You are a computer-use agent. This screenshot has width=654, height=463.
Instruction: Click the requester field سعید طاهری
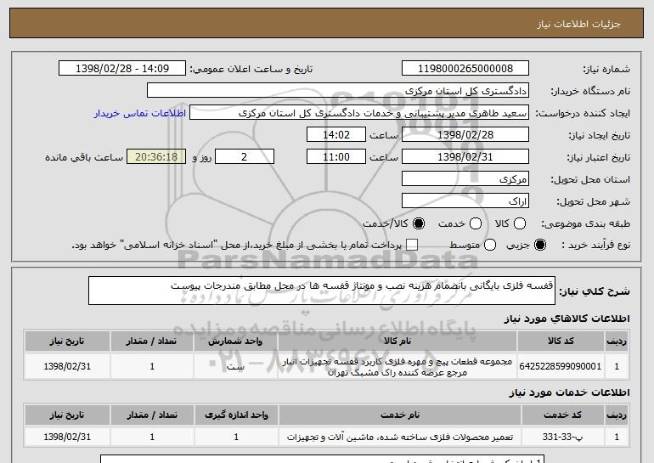coord(359,113)
